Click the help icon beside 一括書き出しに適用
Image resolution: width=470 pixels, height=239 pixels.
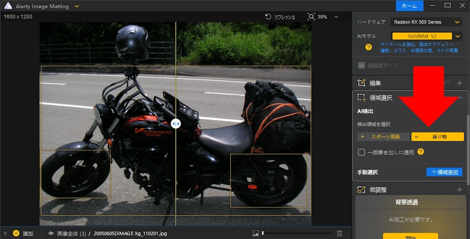(421, 152)
